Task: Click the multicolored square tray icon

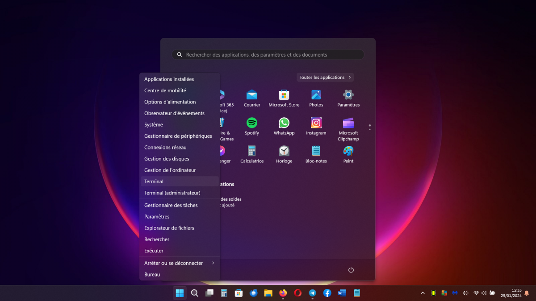Action: coord(444,293)
